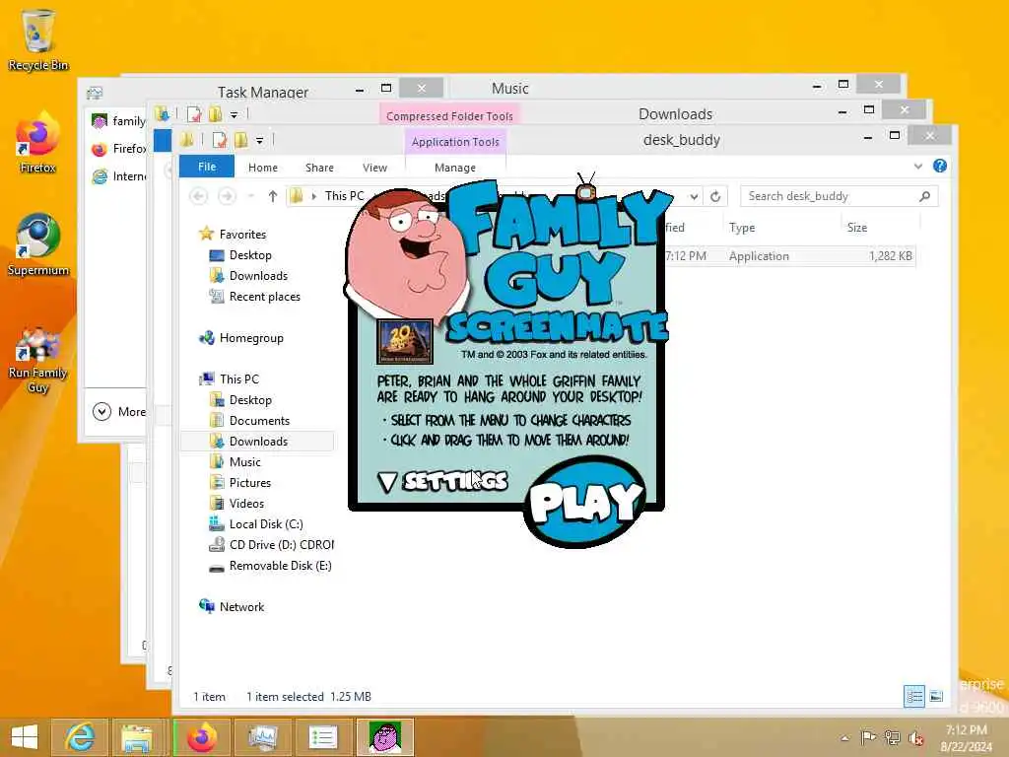Select Music folder in navigation pane
Screen dimensions: 1009x757
[244, 461]
